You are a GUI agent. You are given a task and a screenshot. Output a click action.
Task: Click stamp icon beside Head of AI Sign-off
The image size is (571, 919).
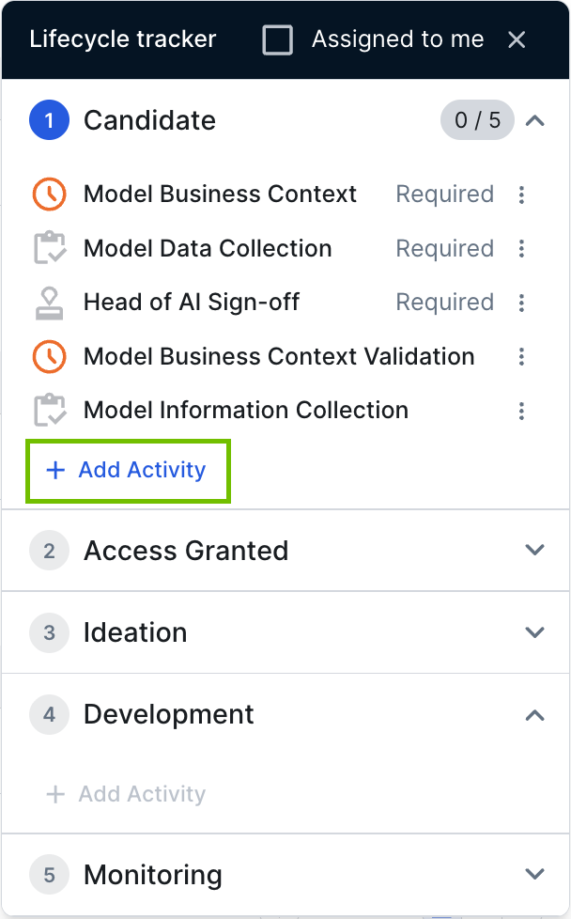pos(49,303)
